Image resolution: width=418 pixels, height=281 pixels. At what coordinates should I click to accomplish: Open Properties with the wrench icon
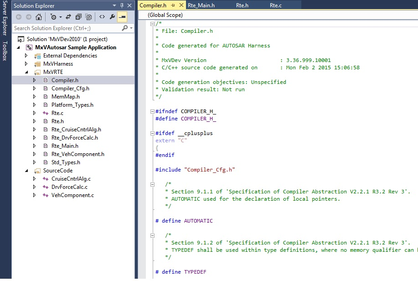tap(112, 17)
